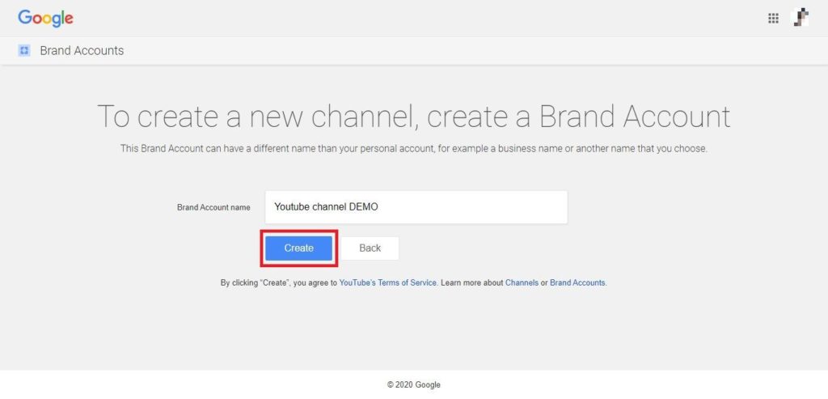Screen dimensions: 828x399
Task: Open the Channels help link
Action: tap(522, 282)
